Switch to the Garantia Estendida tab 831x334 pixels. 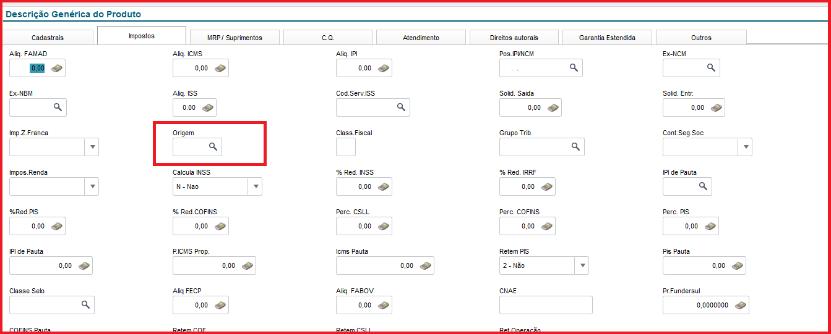click(607, 38)
